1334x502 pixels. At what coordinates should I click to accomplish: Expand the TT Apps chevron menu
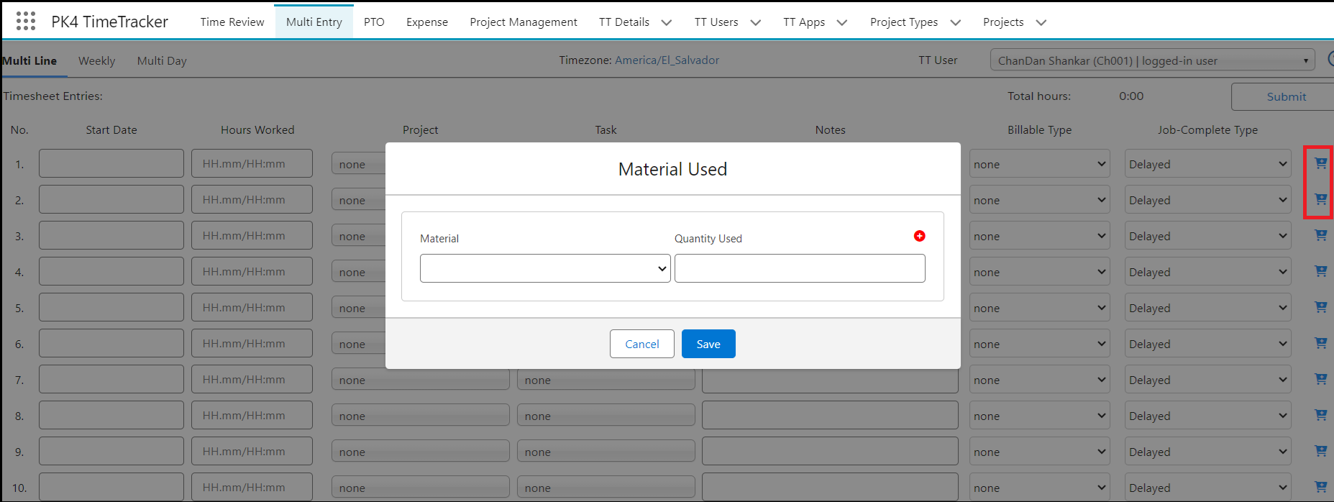(x=842, y=22)
